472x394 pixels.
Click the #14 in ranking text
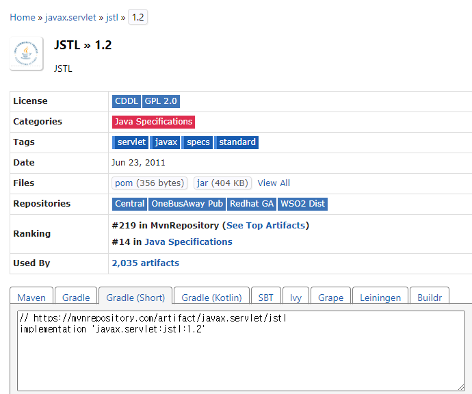[x=127, y=241]
